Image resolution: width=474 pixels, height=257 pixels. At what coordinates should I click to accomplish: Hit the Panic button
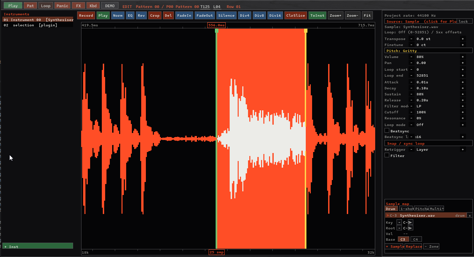pyautogui.click(x=62, y=6)
